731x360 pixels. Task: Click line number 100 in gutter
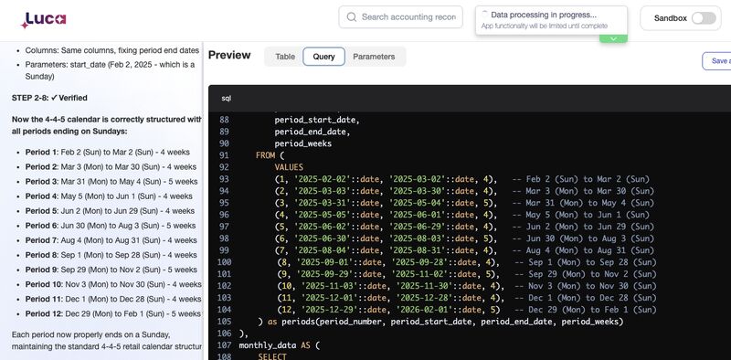coord(224,262)
